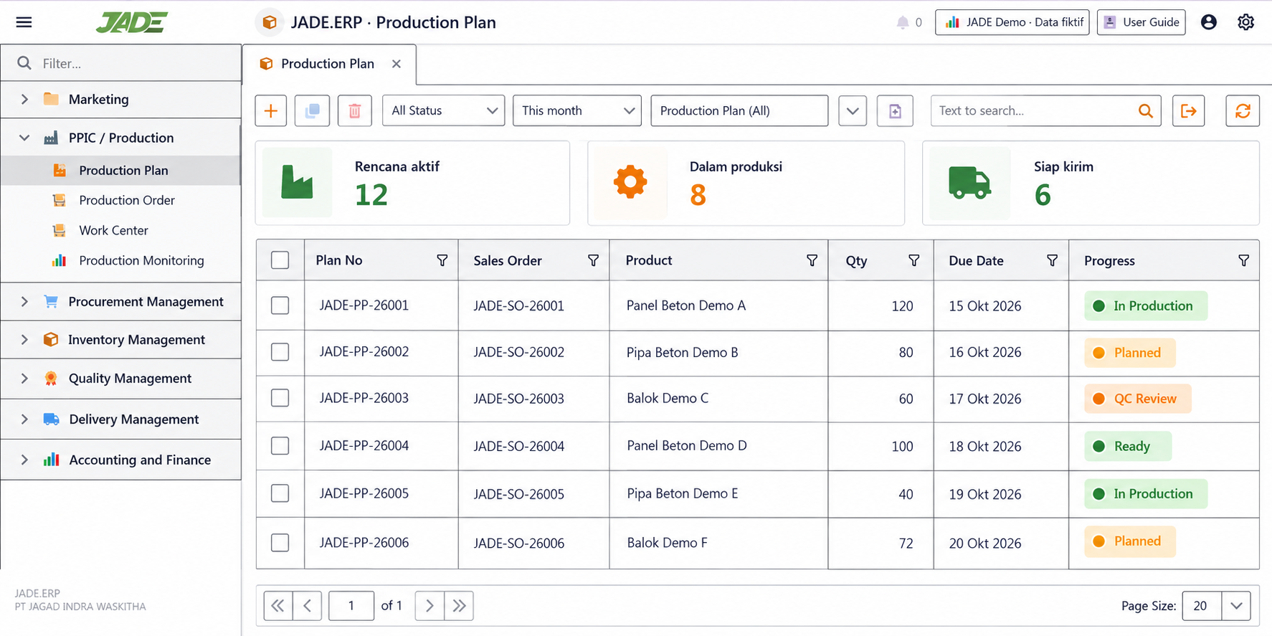
Task: Click the page number input
Action: point(351,606)
